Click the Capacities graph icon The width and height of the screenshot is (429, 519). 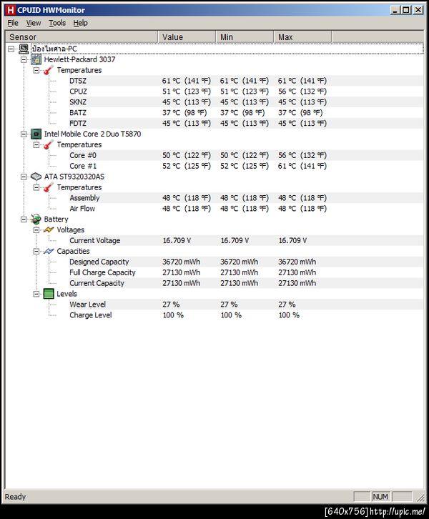pos(49,252)
